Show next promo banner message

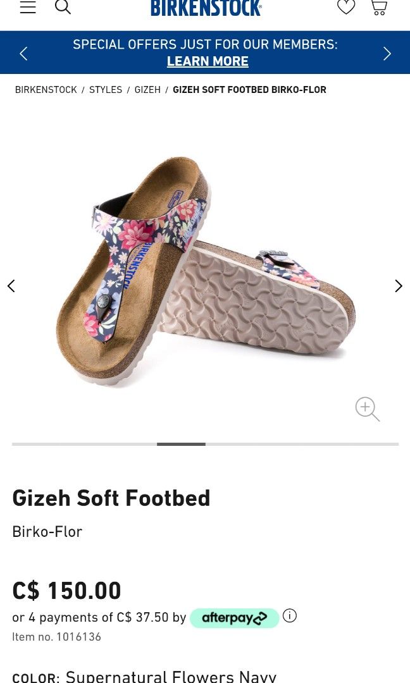(x=387, y=54)
